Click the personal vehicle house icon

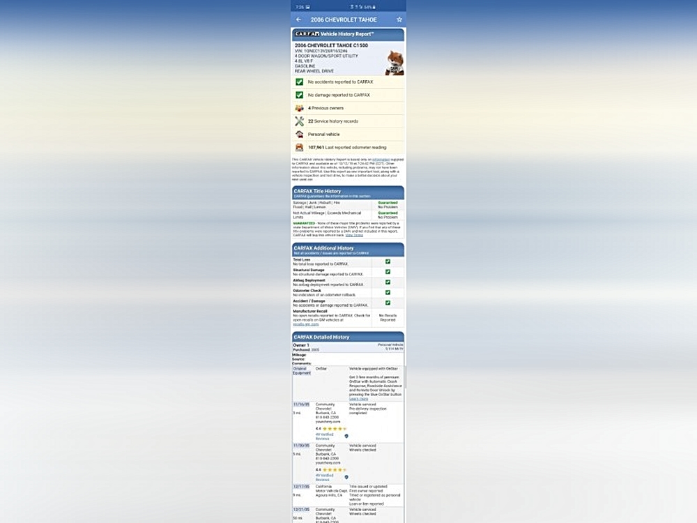[x=299, y=134]
